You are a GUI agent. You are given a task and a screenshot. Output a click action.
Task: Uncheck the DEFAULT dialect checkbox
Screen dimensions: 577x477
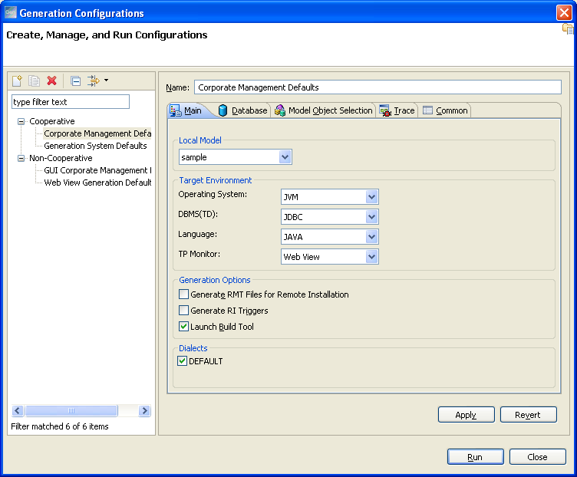182,360
